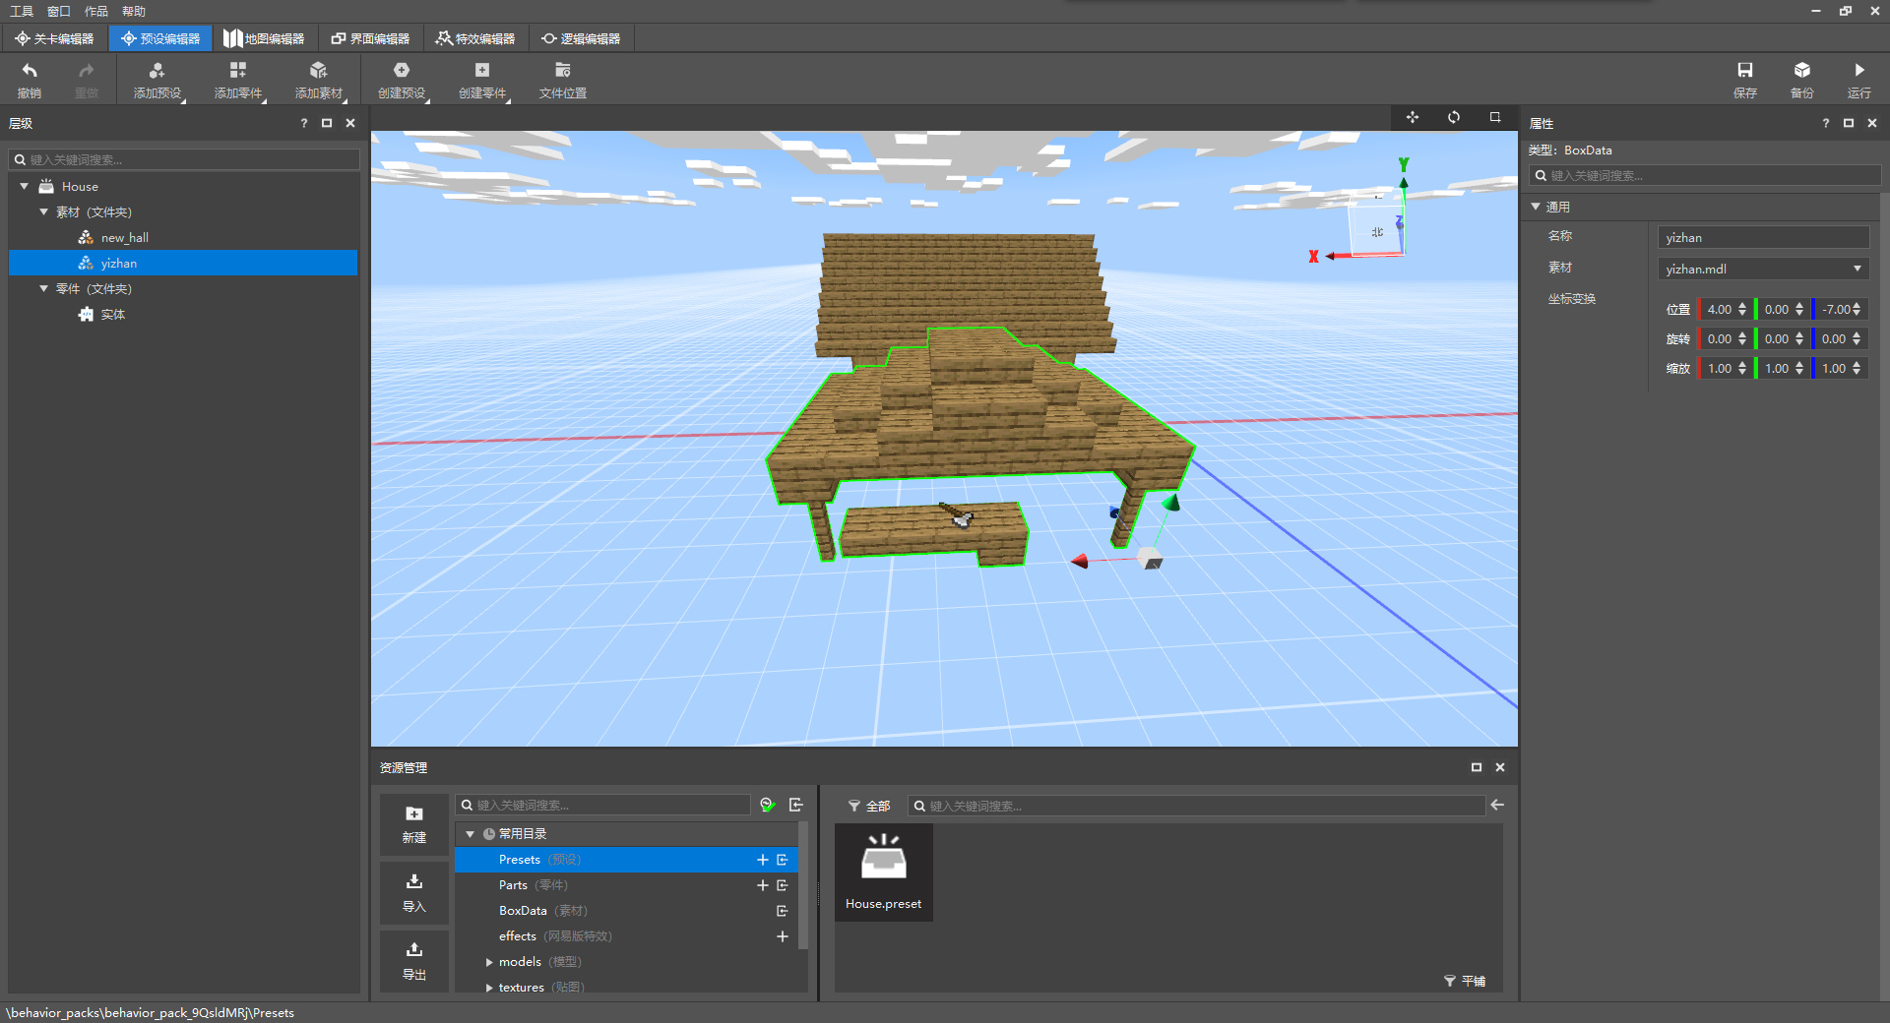The height and width of the screenshot is (1023, 1890).
Task: Select the move gizmo tool in viewport header
Action: coord(1413,117)
